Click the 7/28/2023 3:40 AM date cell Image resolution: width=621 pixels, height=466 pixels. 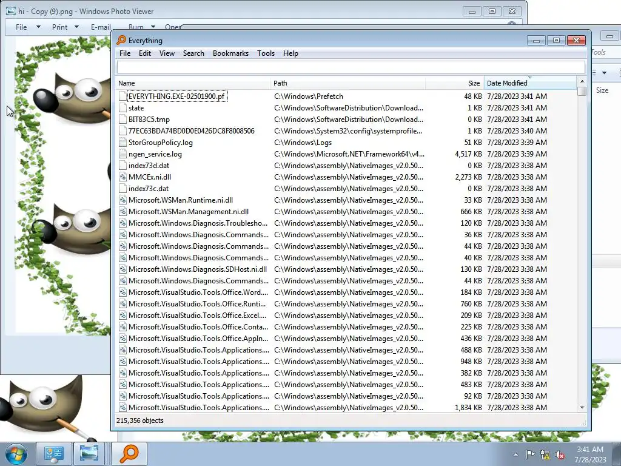pyautogui.click(x=517, y=131)
